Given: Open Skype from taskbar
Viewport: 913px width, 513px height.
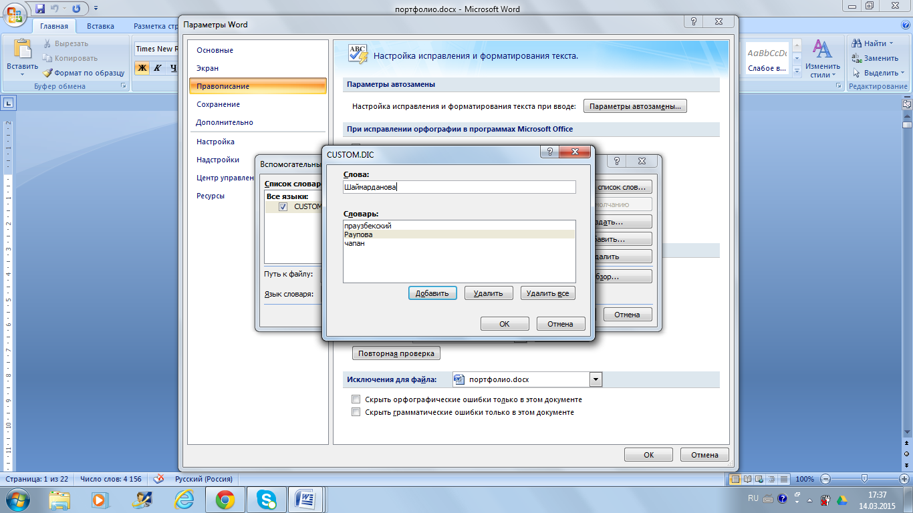Looking at the screenshot, I should click(x=267, y=500).
